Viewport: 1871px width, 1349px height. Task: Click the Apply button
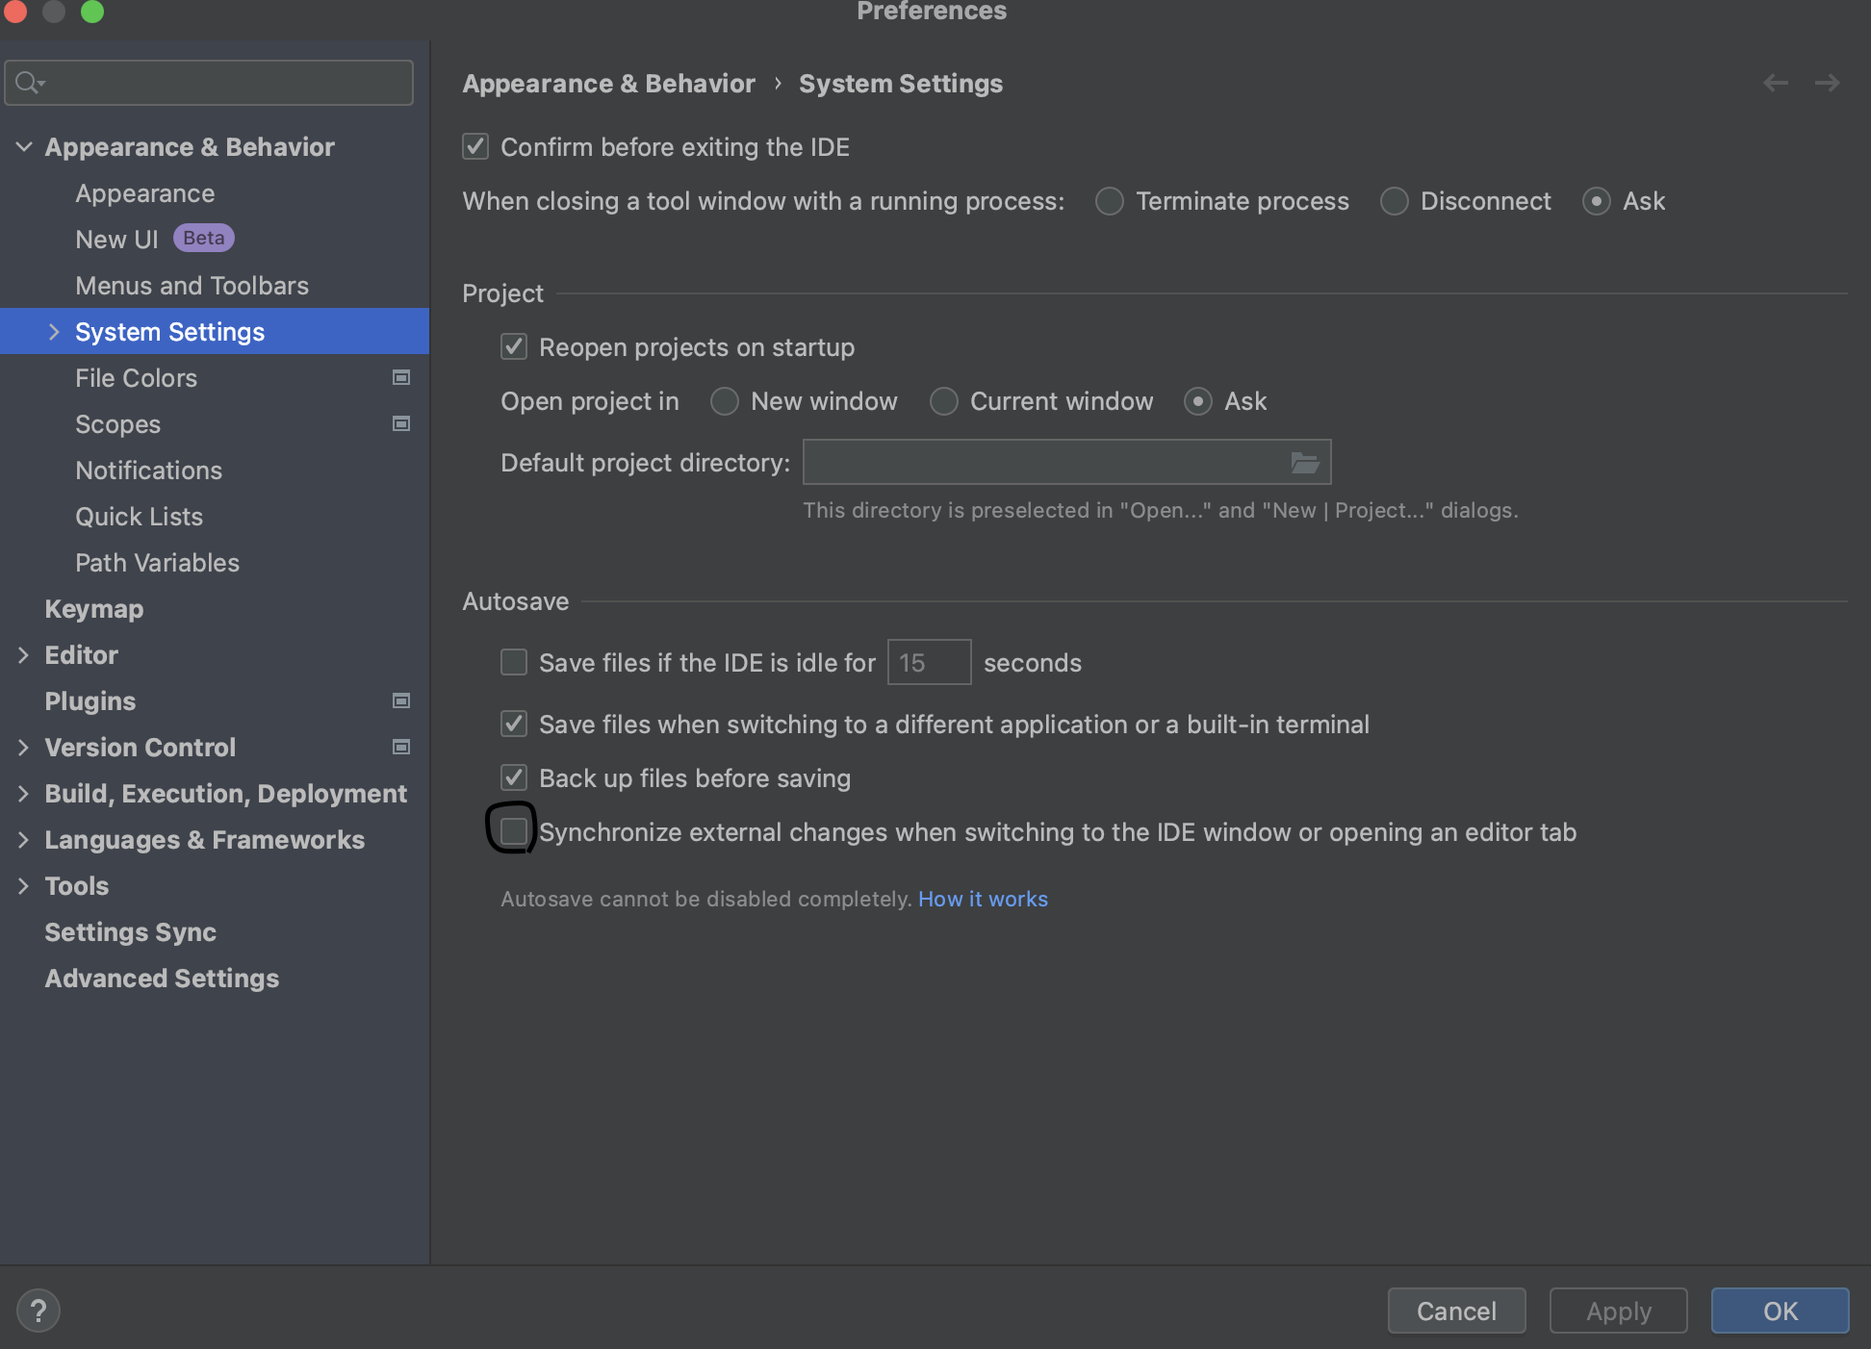tap(1619, 1311)
